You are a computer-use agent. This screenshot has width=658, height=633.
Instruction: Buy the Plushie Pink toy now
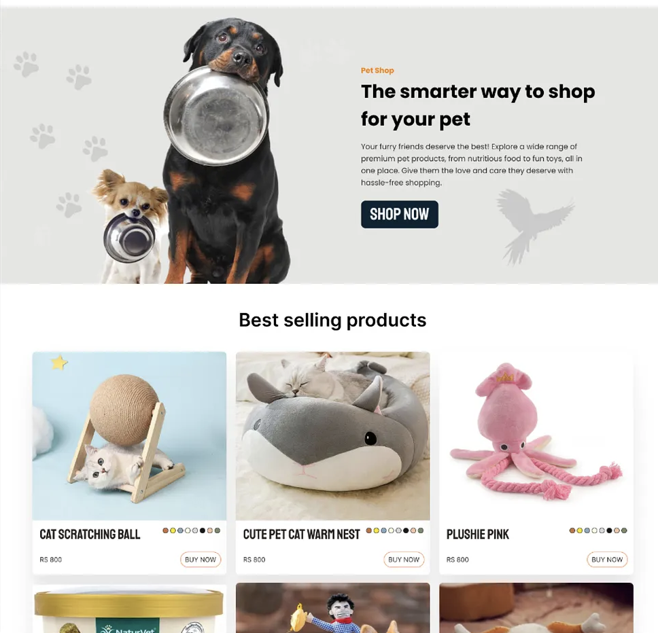607,559
